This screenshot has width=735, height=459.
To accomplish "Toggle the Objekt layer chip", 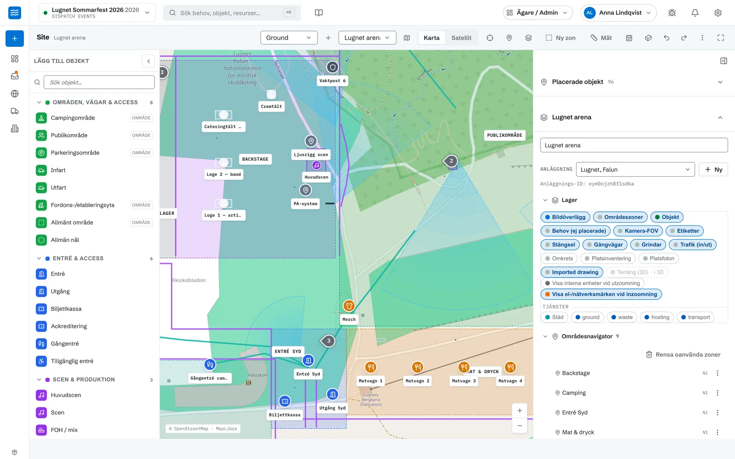I will coord(667,217).
